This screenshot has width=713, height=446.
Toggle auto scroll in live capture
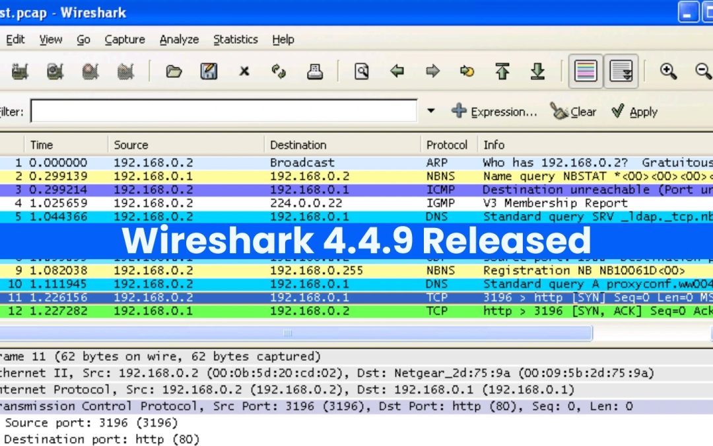621,71
